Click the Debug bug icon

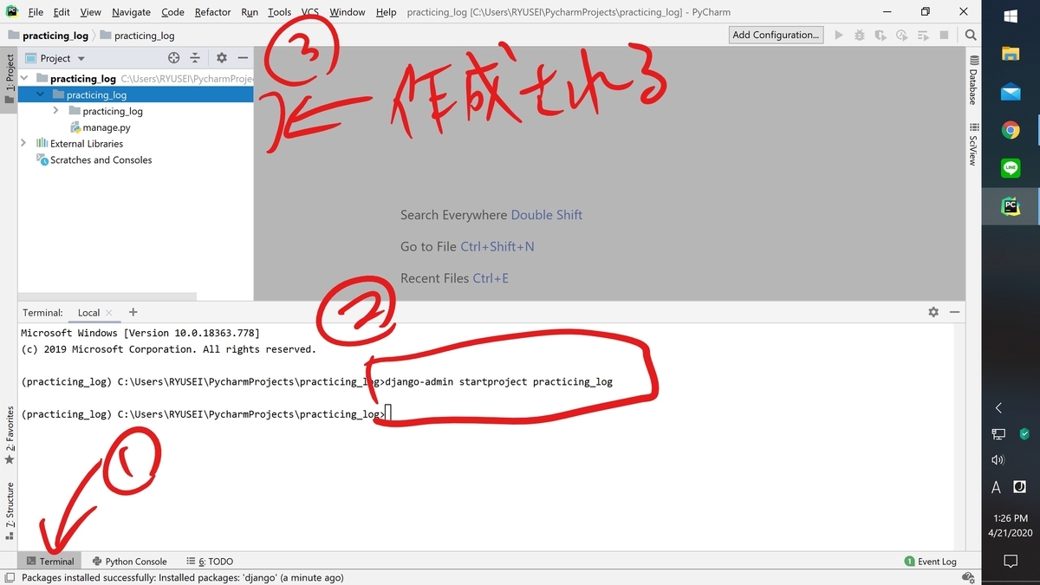tap(859, 36)
